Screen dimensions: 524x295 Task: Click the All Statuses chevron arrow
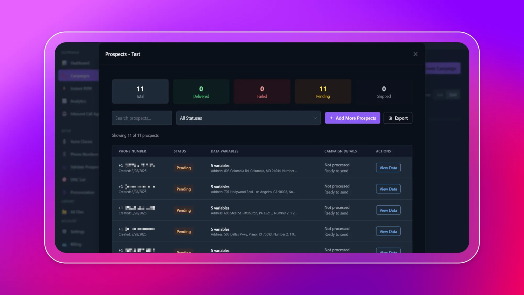coord(315,118)
